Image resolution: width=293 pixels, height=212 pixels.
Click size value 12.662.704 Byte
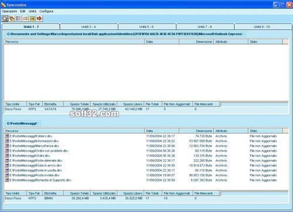tap(200, 146)
